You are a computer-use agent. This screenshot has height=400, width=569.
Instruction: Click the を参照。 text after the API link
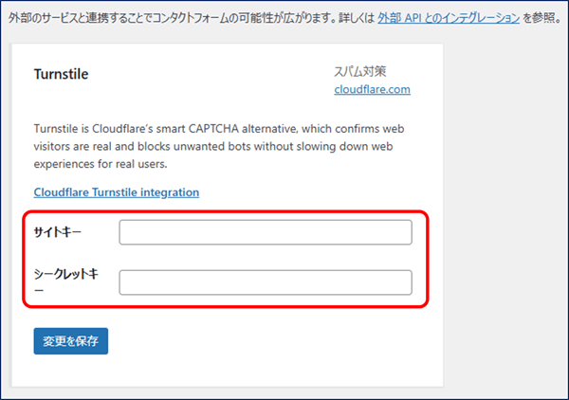542,17
